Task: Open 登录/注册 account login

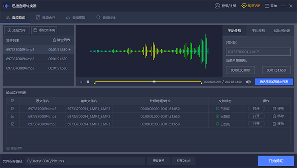Action: point(225,6)
